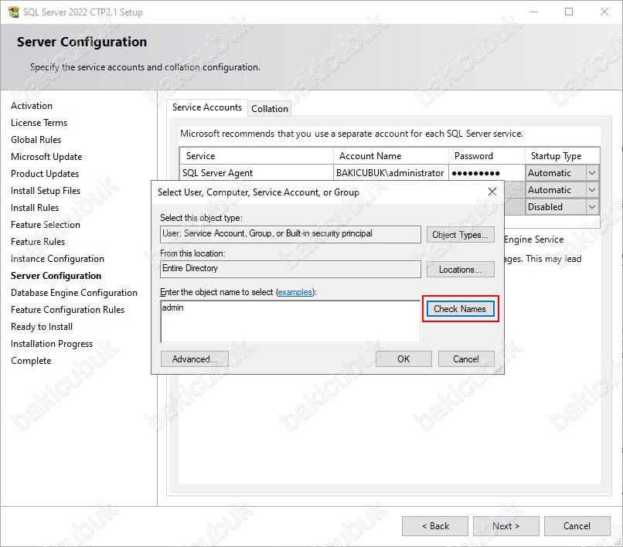Click the Check Names button
Screen dimensions: 623x547
click(x=460, y=309)
